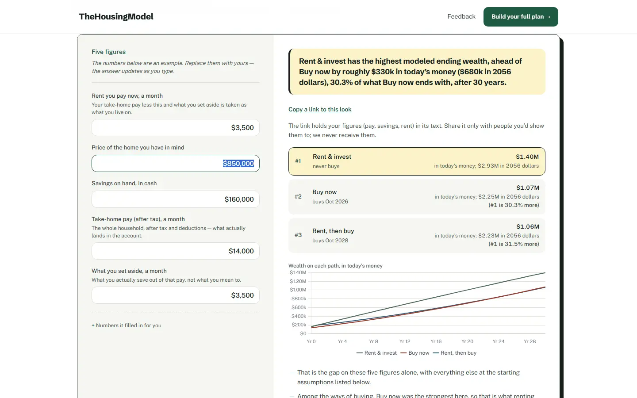Select the Rent & invest result card
637x398 pixels.
[x=417, y=161]
